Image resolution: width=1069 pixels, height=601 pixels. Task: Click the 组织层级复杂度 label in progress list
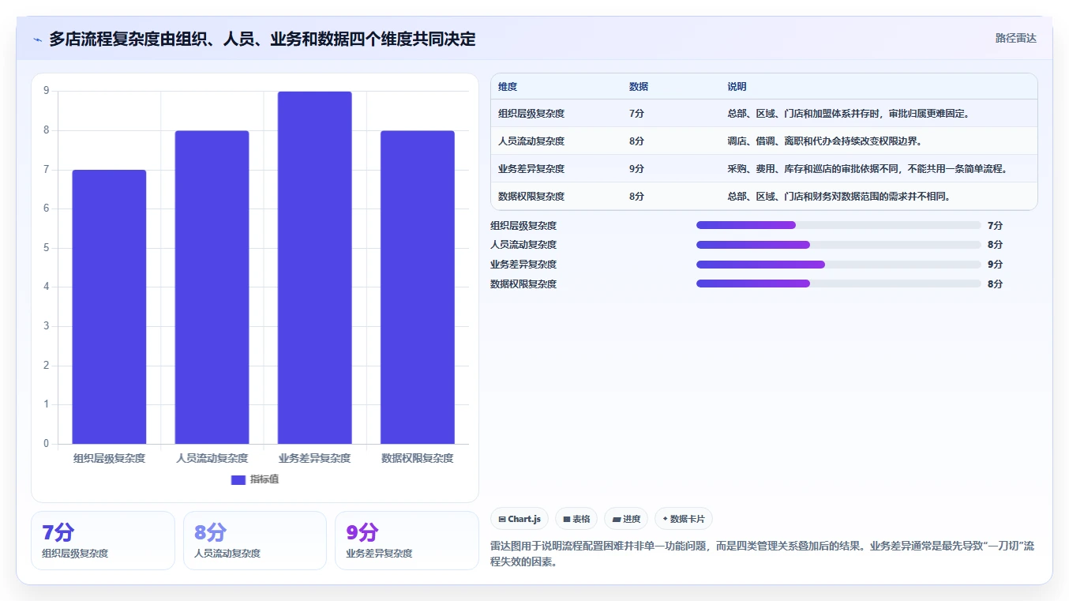(x=523, y=225)
